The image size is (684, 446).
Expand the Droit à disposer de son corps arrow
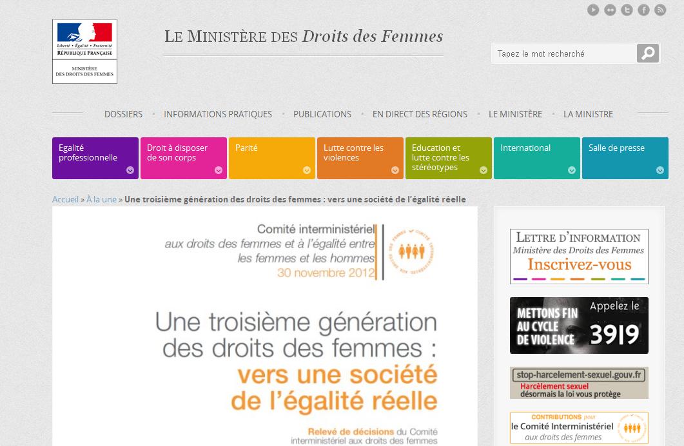pyautogui.click(x=219, y=170)
